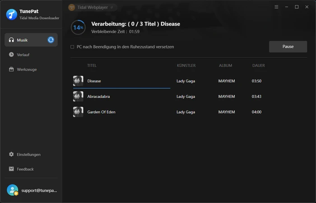
Task: Click the DAUER column header
Action: 259,65
